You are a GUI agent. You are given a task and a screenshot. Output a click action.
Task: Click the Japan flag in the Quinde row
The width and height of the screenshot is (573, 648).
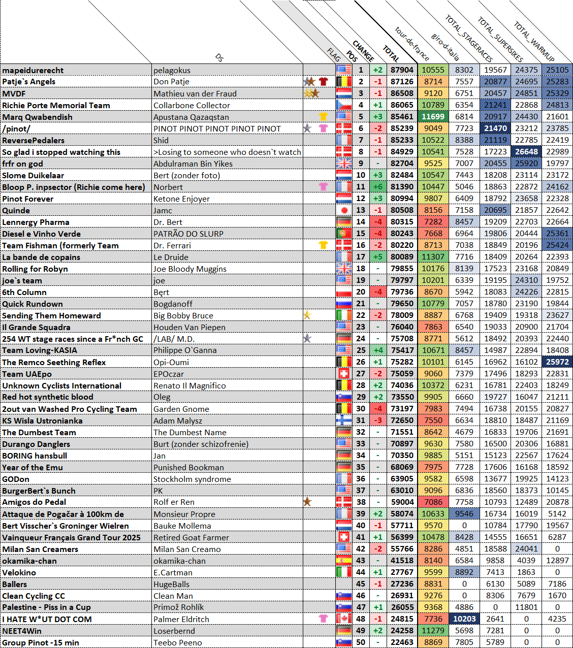pyautogui.click(x=344, y=210)
